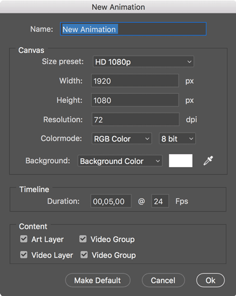This screenshot has height=296, width=236.
Task: Toggle the Art Layer checkbox
Action: 23,239
